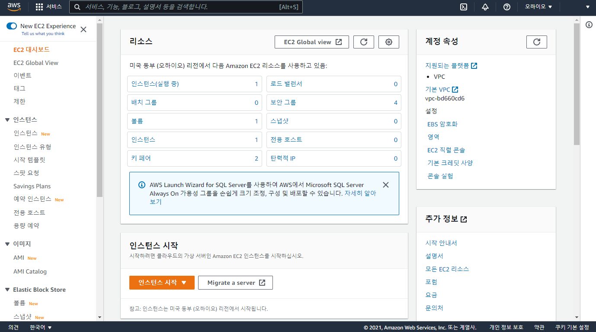This screenshot has height=332, width=596.
Task: Collapse the Elastic Block Store section
Action: pos(7,290)
